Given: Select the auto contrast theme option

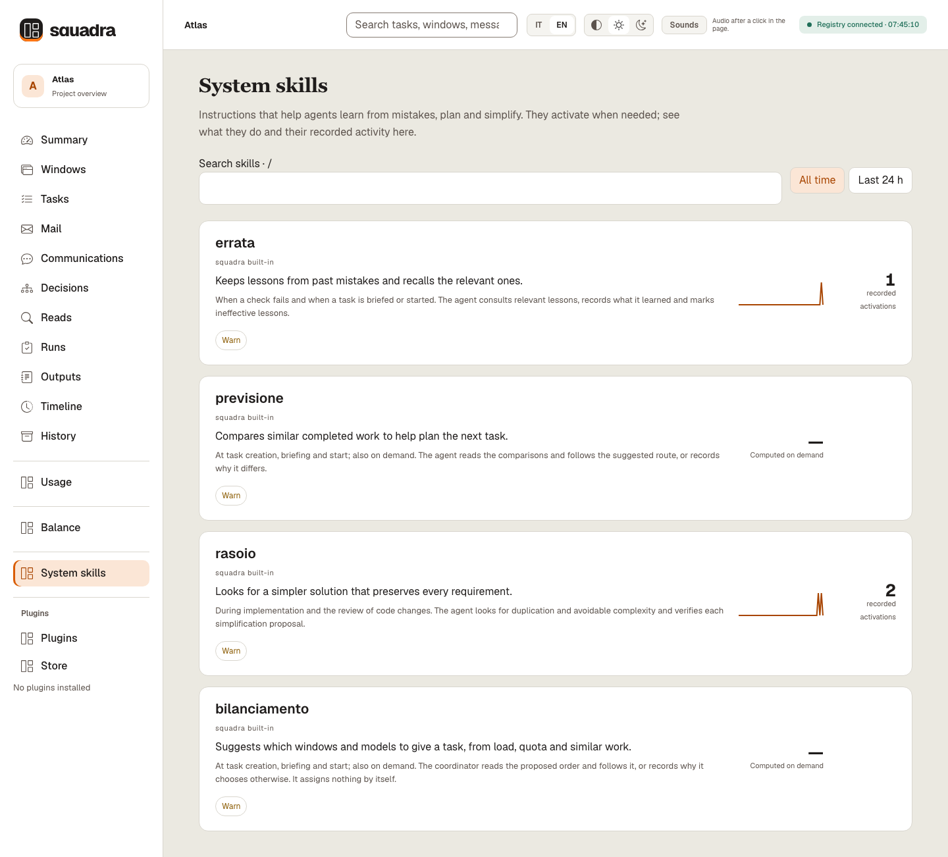Looking at the screenshot, I should point(596,25).
